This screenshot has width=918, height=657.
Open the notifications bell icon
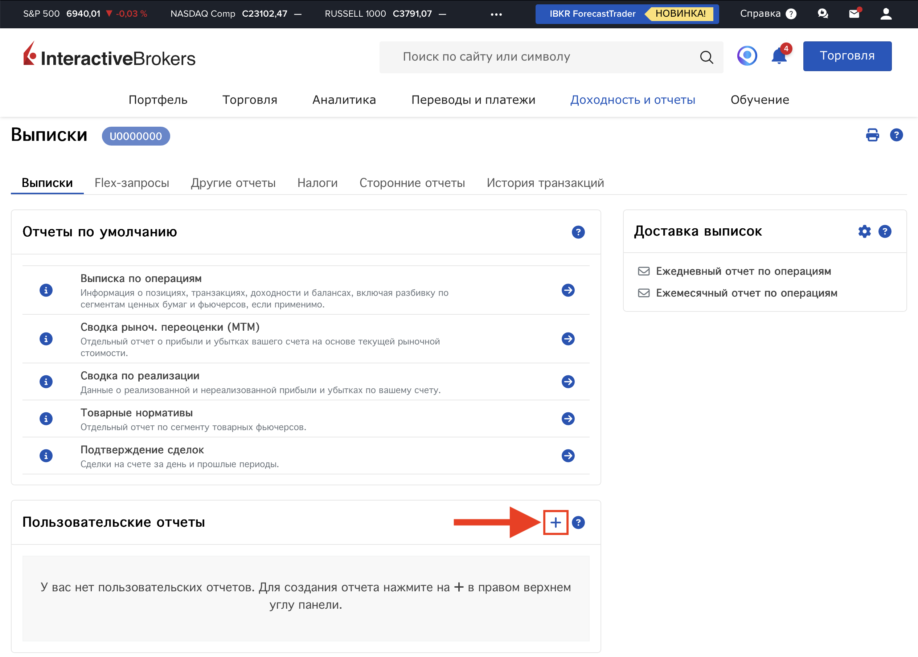778,56
